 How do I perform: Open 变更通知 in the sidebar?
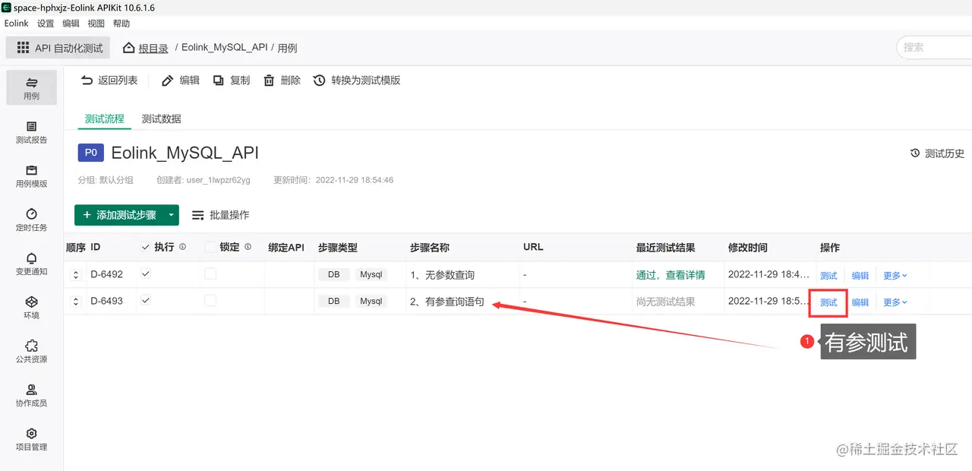click(31, 264)
